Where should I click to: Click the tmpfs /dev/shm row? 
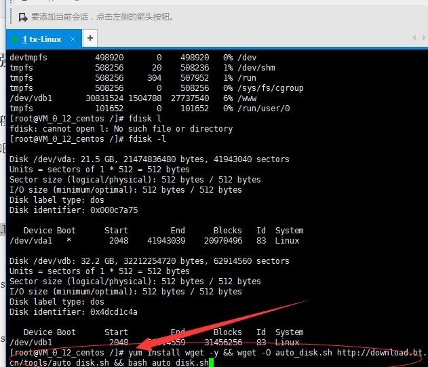142,68
